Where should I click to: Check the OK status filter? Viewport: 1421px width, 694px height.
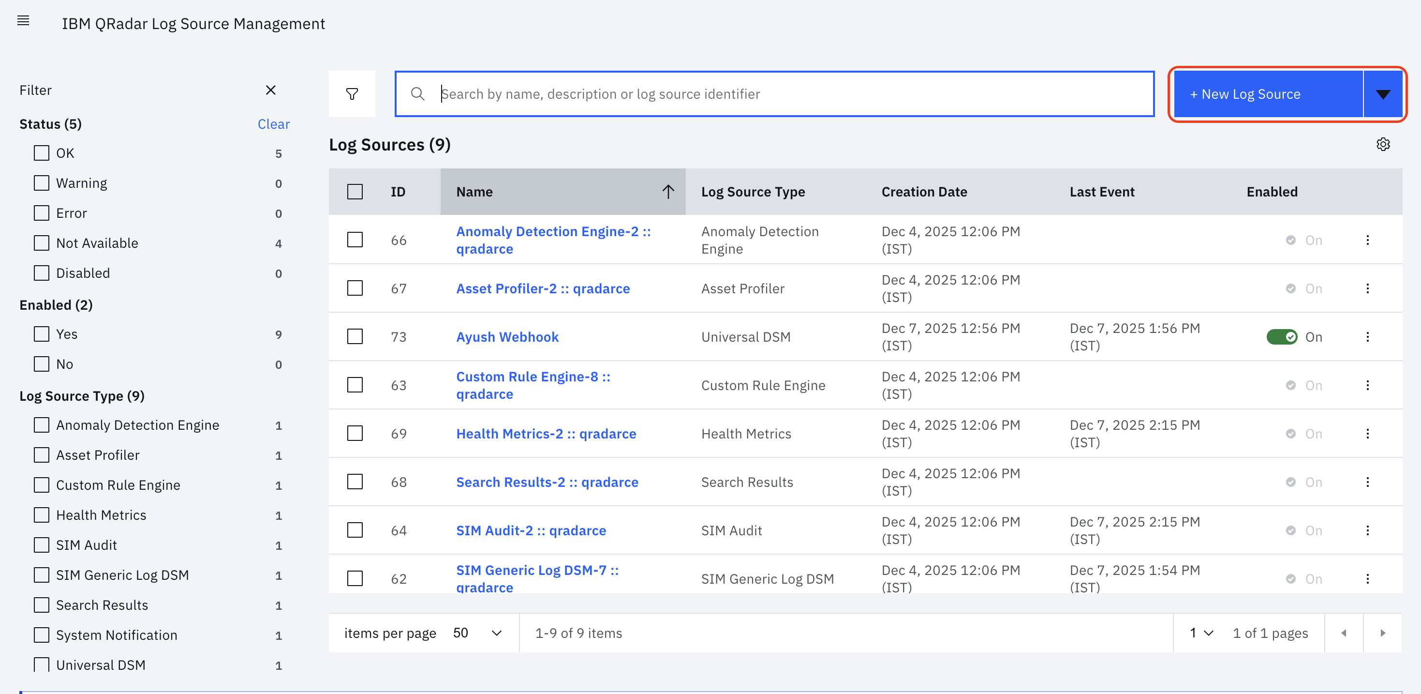pyautogui.click(x=42, y=153)
